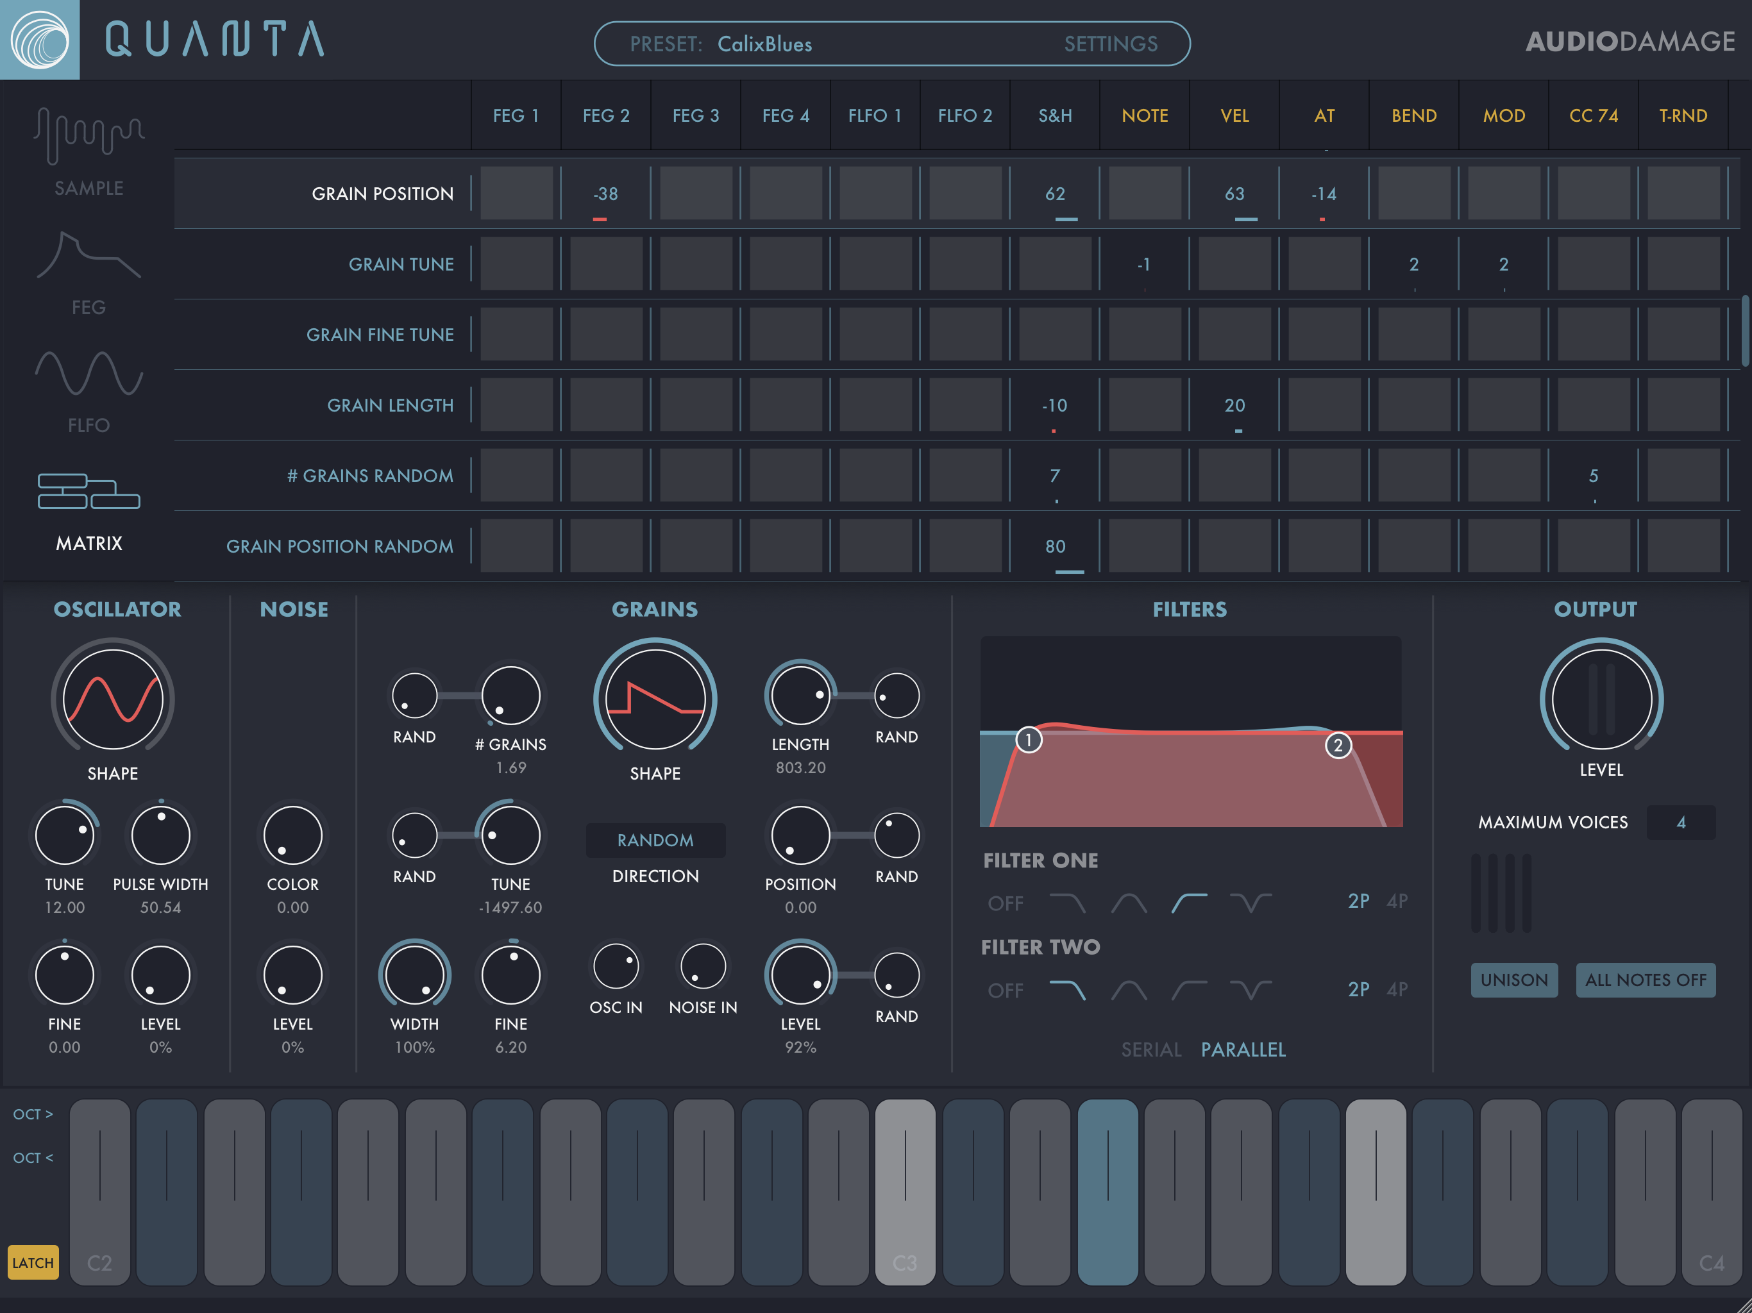Click the NOISE IN knob
1752x1313 pixels.
pyautogui.click(x=703, y=966)
